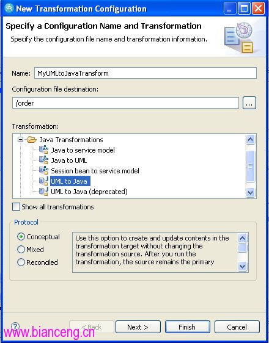Click the protocol description text area
Image resolution: width=269 pixels, height=343 pixels.
click(x=155, y=252)
